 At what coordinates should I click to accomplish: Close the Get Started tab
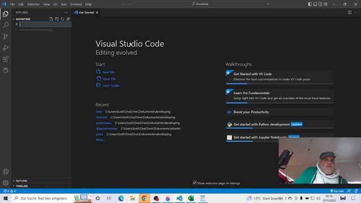pos(97,12)
